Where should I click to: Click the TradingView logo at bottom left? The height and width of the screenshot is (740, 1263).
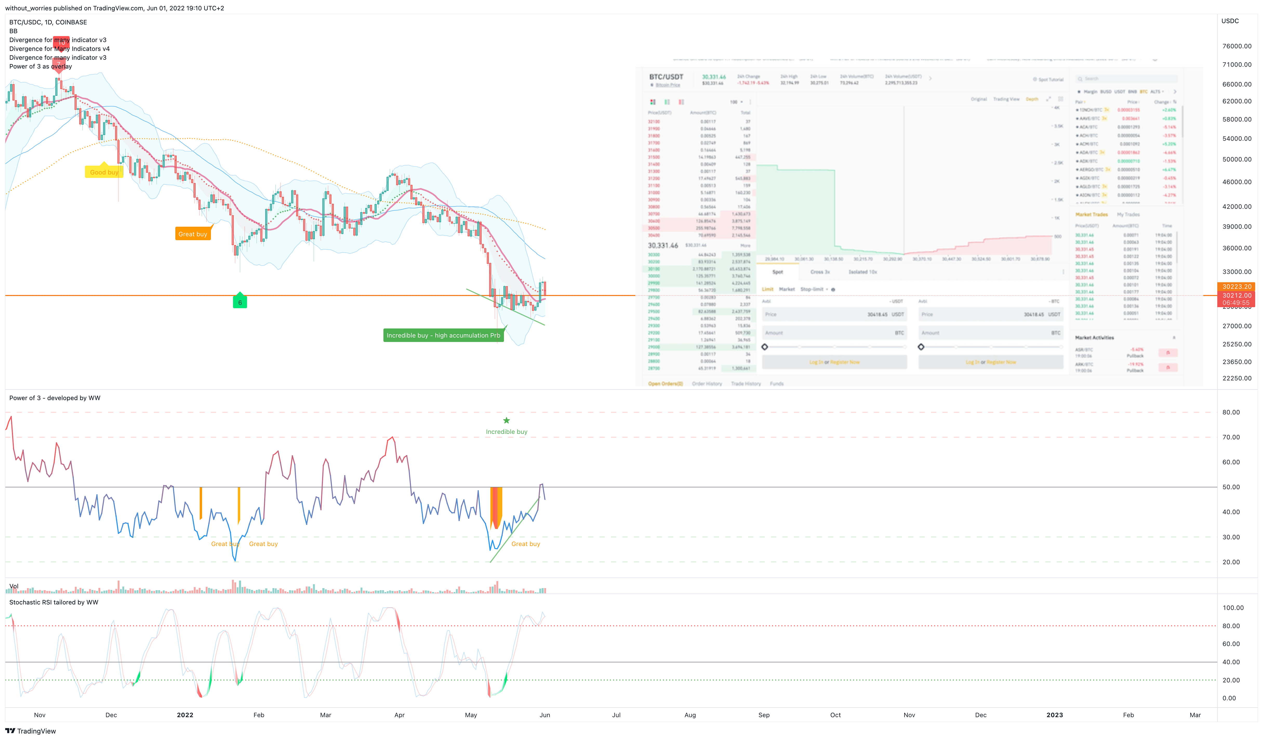click(x=31, y=731)
